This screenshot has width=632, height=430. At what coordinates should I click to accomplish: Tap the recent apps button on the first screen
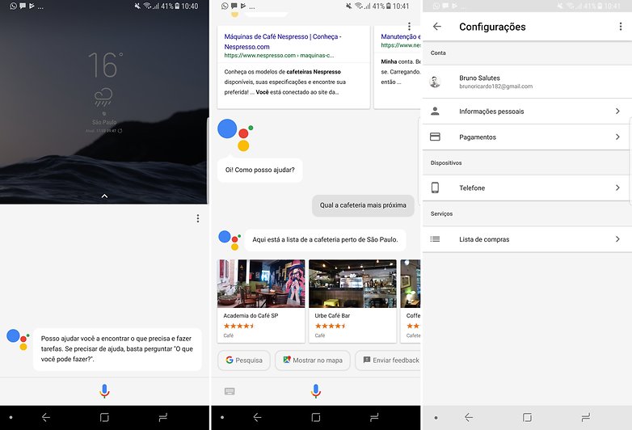pos(162,418)
